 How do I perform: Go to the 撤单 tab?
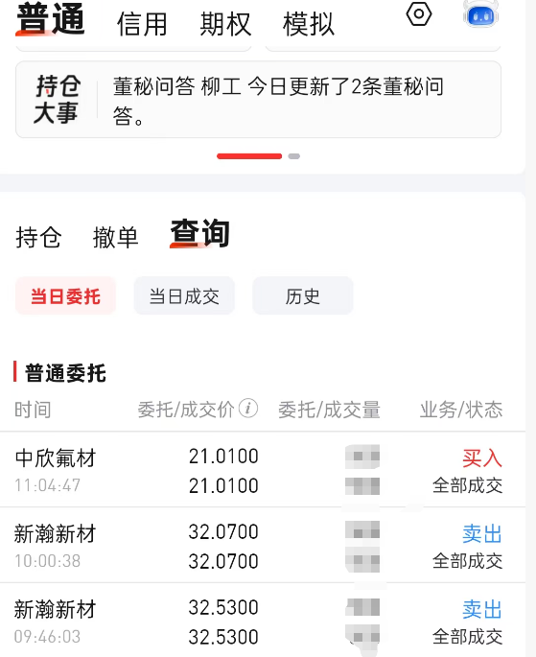[x=116, y=237]
